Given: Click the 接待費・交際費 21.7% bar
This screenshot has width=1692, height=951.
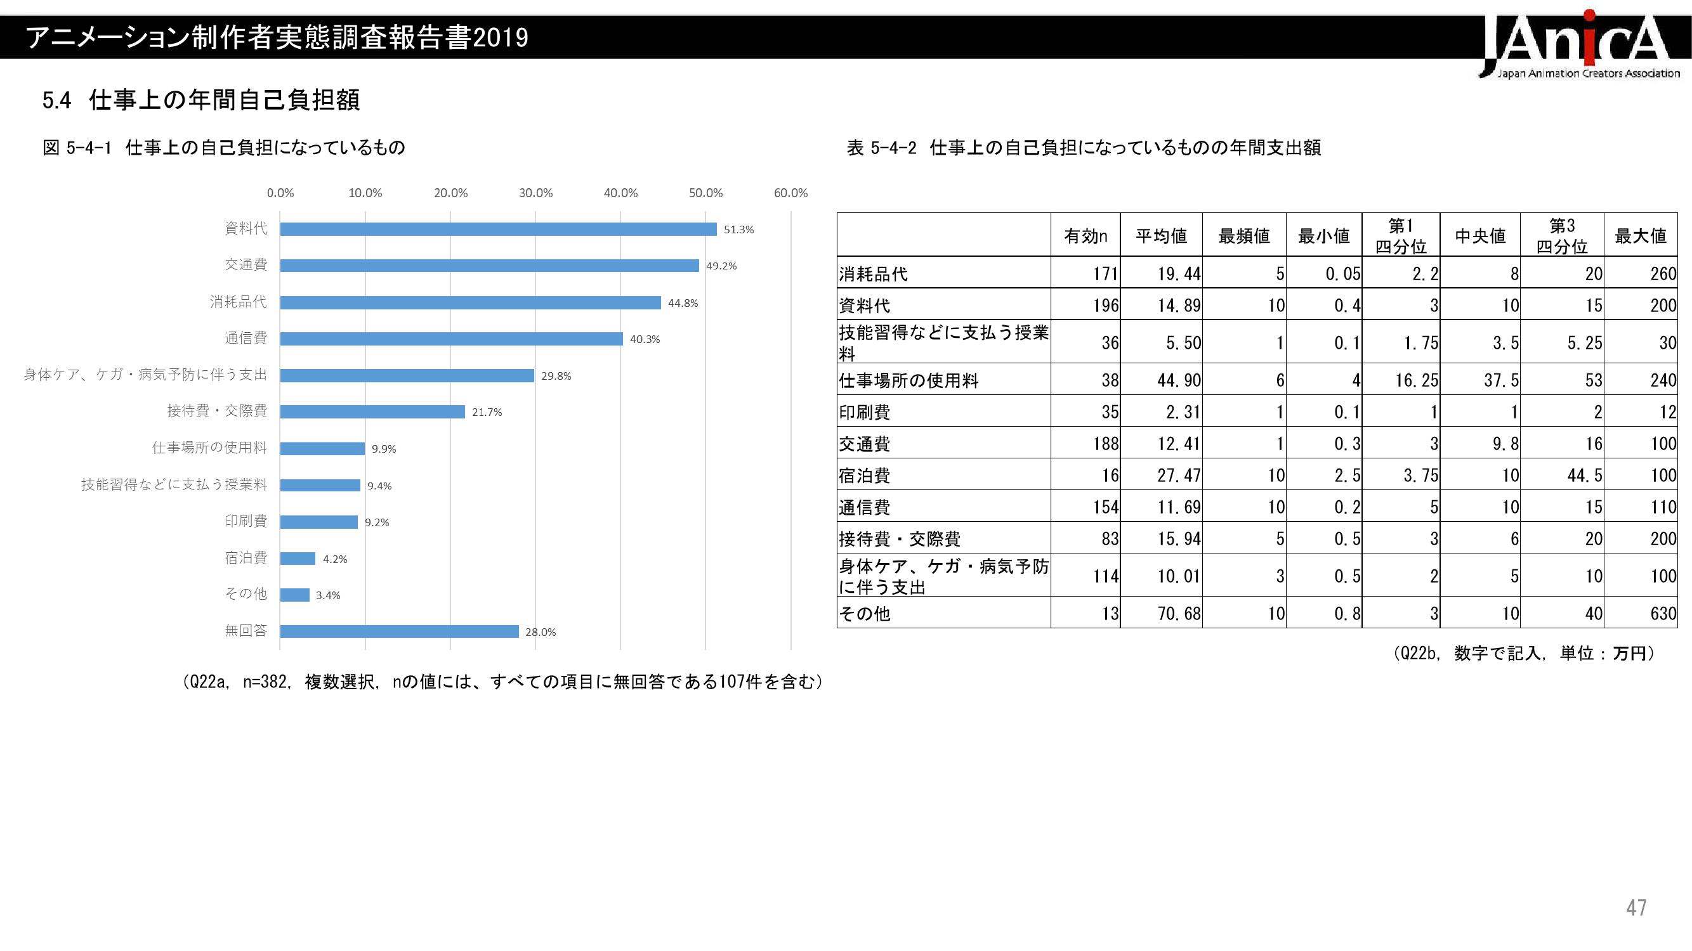Looking at the screenshot, I should [372, 411].
